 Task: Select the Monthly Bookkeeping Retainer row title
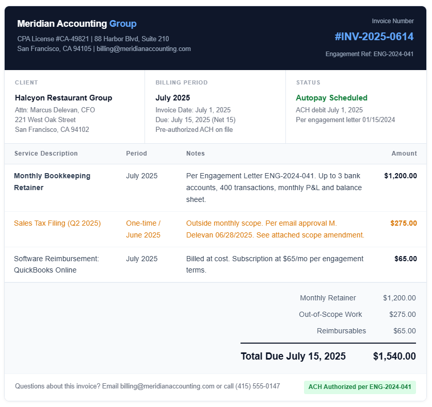52,181
